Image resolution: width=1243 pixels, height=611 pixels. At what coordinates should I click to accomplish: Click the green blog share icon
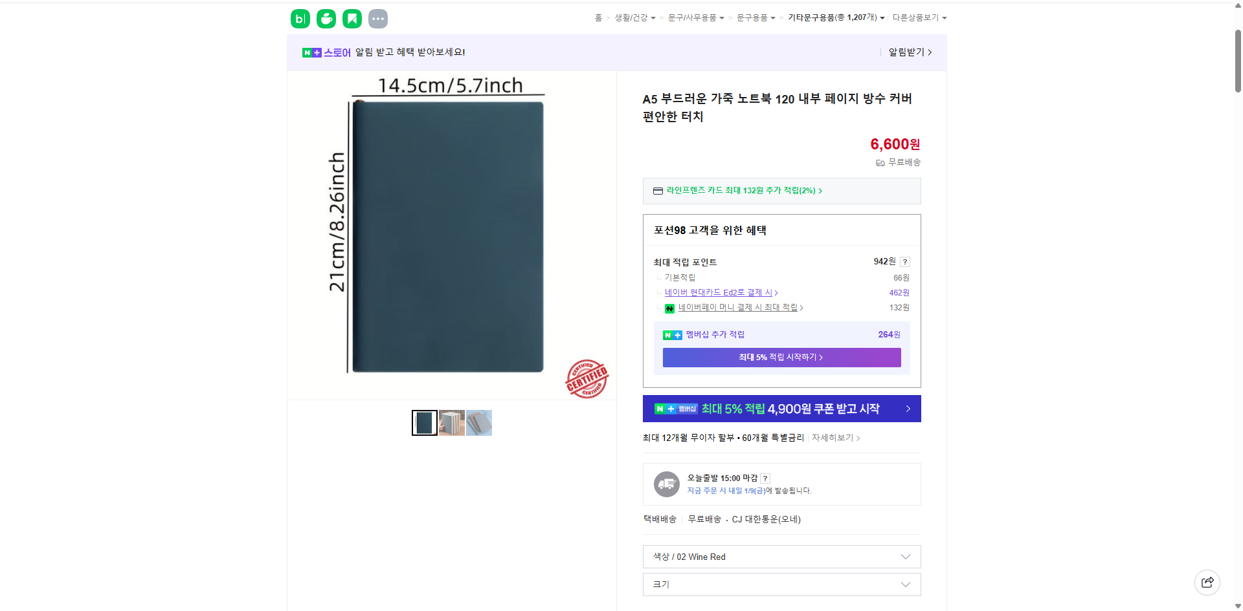(x=300, y=18)
